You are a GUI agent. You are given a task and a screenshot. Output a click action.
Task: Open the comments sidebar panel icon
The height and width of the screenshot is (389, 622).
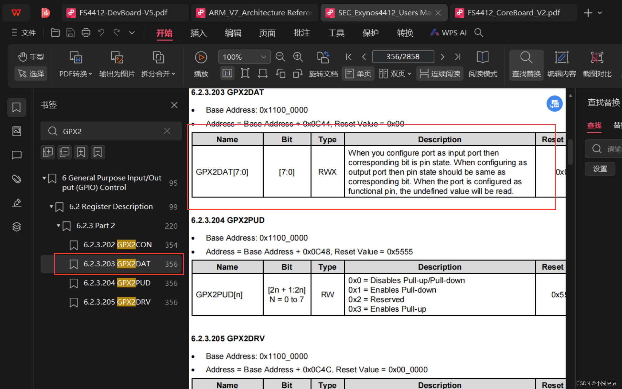(16, 155)
